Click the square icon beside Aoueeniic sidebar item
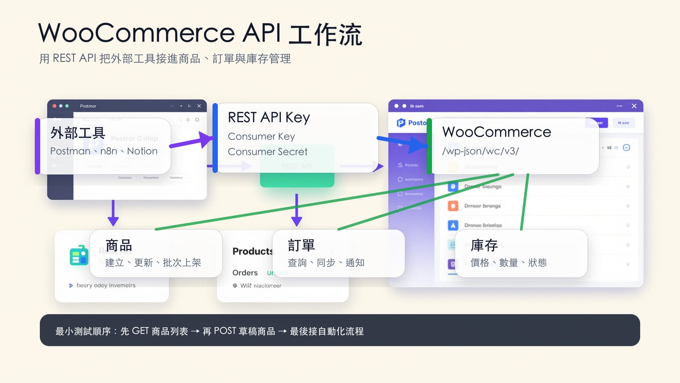This screenshot has width=680, height=383. 400,194
